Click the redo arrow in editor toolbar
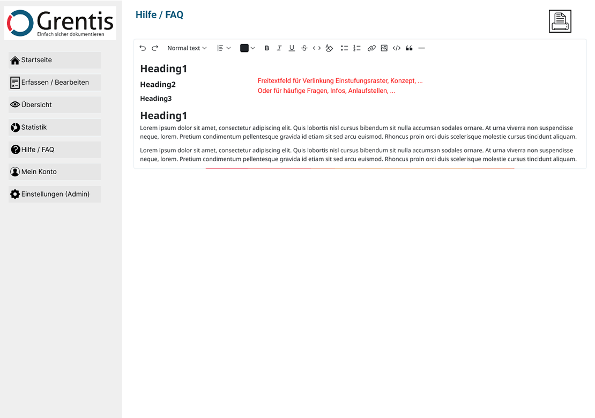This screenshot has width=595, height=418. pos(155,48)
